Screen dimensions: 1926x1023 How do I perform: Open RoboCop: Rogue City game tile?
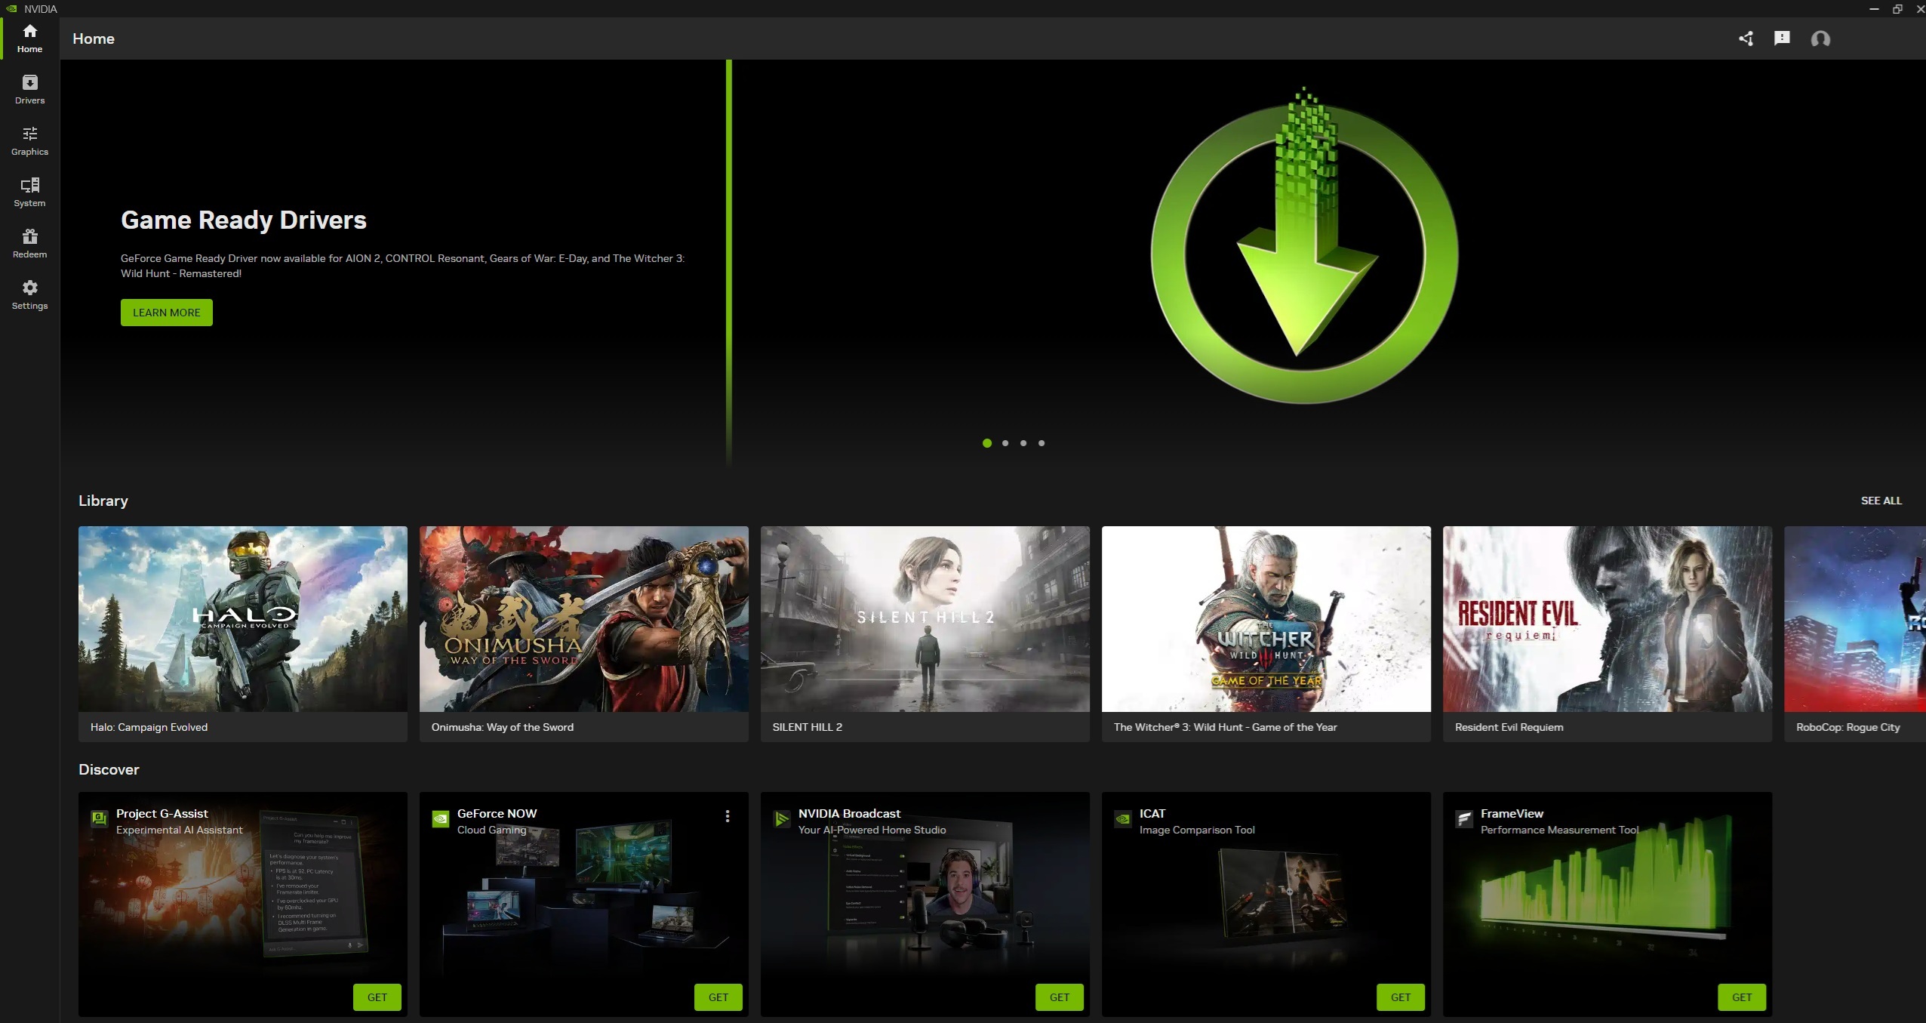(x=1855, y=633)
